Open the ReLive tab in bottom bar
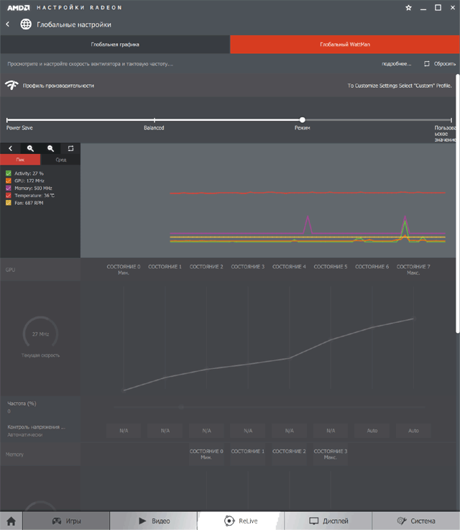The height and width of the screenshot is (530, 460). (x=241, y=521)
